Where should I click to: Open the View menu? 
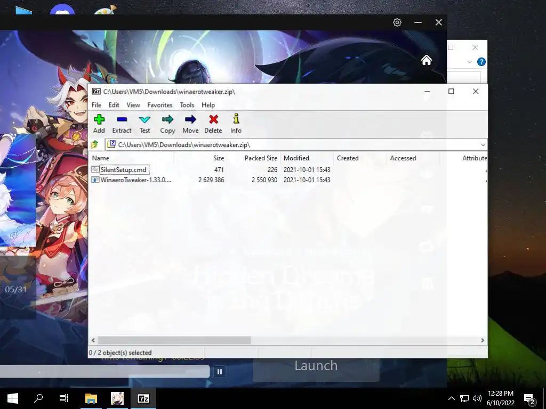pyautogui.click(x=133, y=105)
